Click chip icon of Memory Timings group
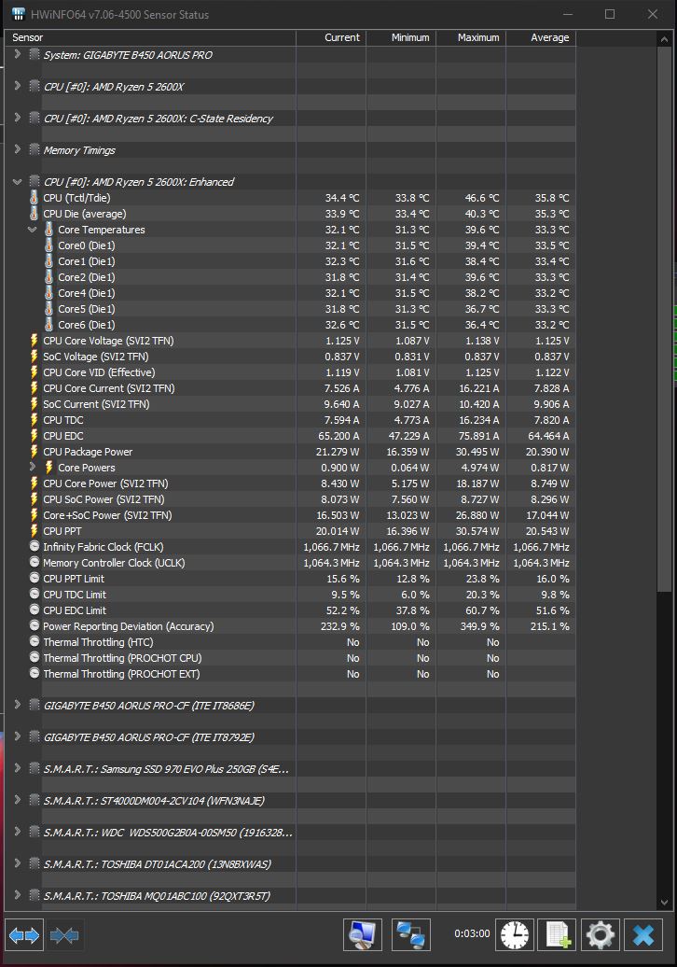Image resolution: width=677 pixels, height=967 pixels. pyautogui.click(x=35, y=150)
